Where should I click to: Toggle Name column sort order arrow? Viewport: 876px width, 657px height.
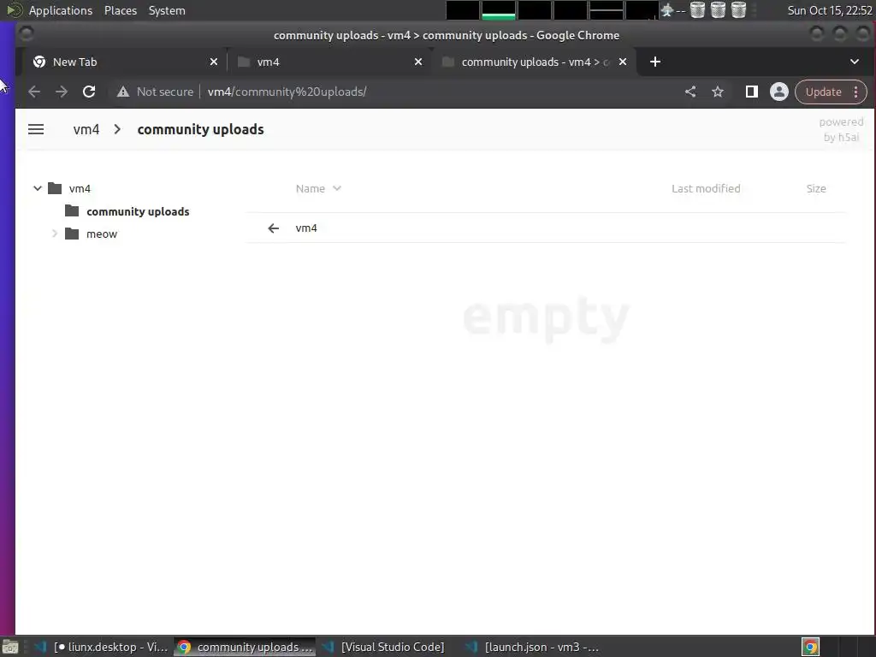(337, 188)
